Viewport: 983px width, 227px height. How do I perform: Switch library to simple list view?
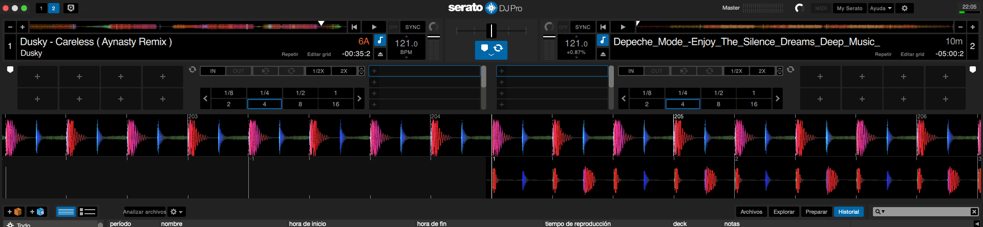[66, 212]
